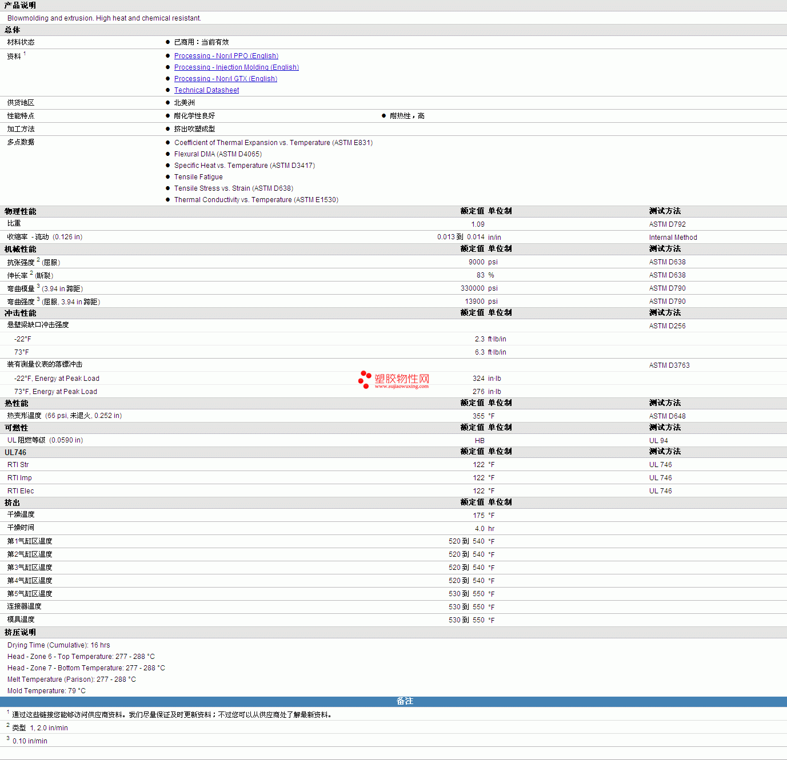
Task: Click the 已商用：当前有效 status value
Action: click(x=201, y=42)
